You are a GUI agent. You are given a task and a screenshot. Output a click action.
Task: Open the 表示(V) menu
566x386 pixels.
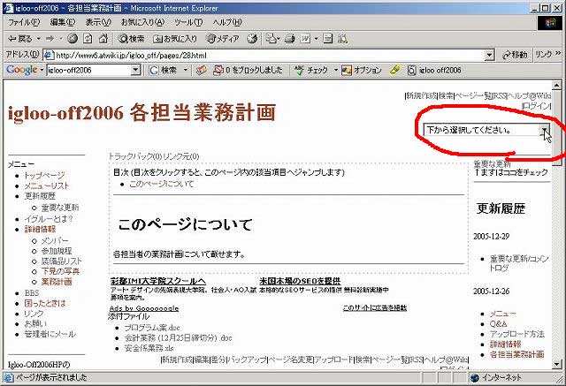[x=98, y=22]
